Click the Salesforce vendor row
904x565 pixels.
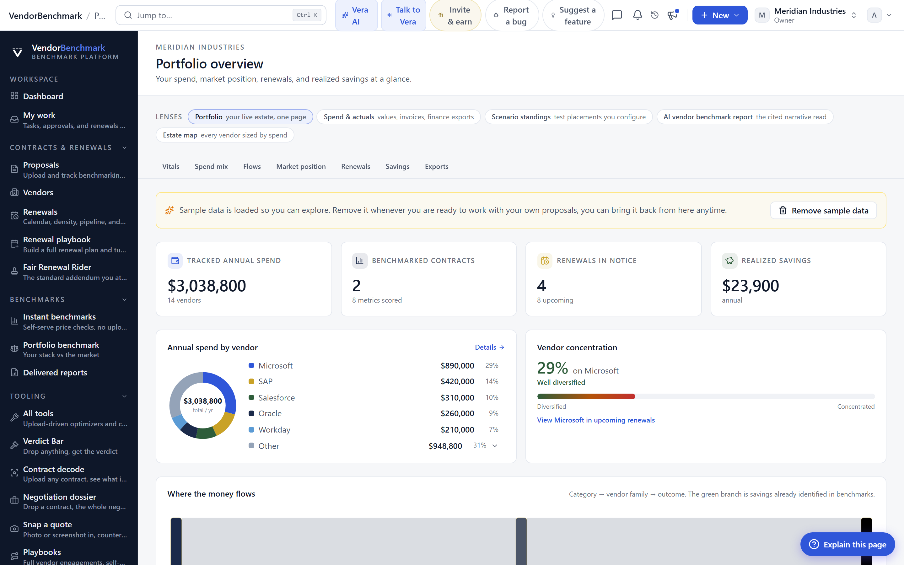point(374,398)
